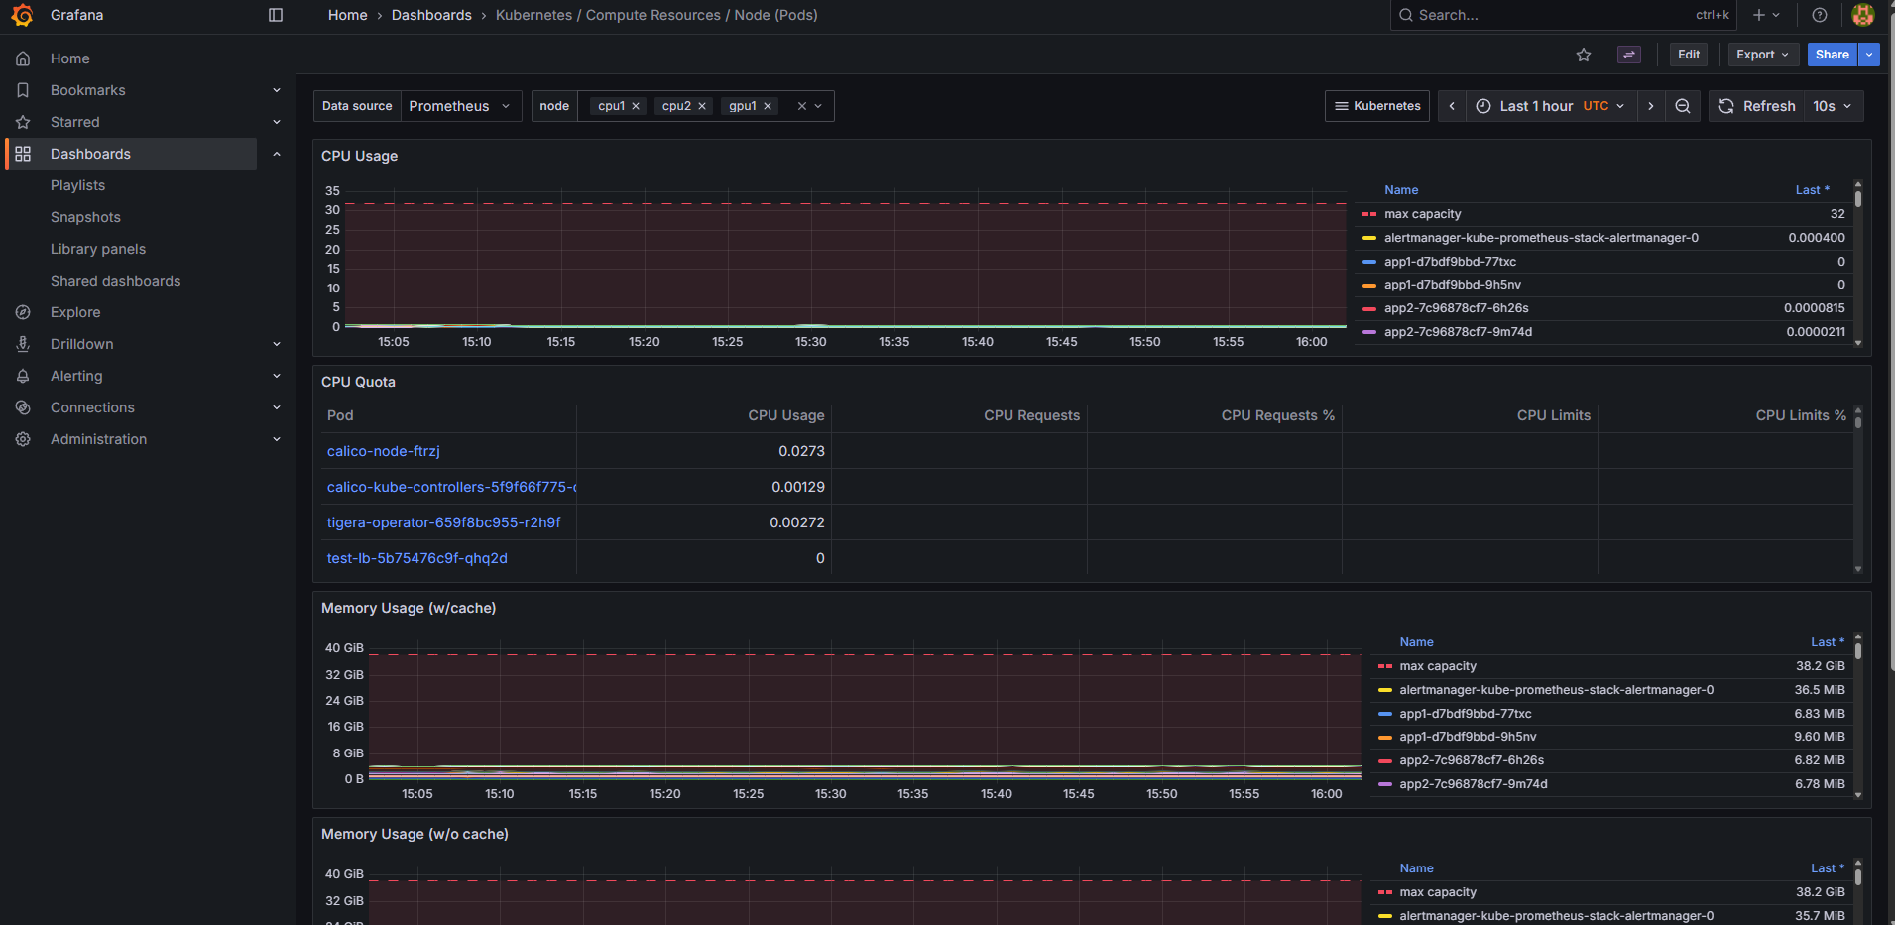
Task: Click the Grafana logo icon
Action: pos(22,15)
